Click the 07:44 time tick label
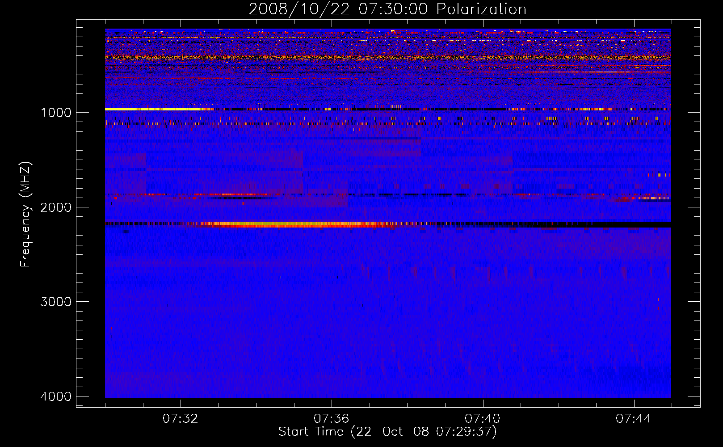Screen dimensions: 723x447 634,418
